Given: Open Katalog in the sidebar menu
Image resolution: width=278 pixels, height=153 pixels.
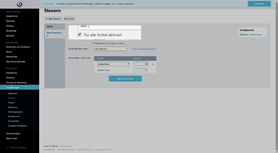Looking at the screenshot, I should pos(10,26).
